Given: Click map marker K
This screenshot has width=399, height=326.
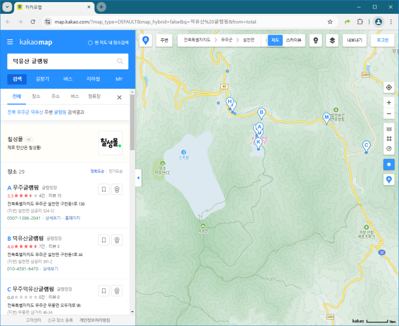Looking at the screenshot, I should [x=258, y=143].
